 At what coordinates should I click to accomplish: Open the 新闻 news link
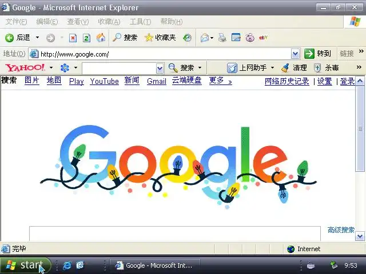click(132, 80)
